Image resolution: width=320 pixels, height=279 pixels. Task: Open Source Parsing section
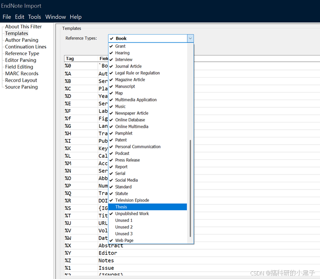[x=21, y=87]
